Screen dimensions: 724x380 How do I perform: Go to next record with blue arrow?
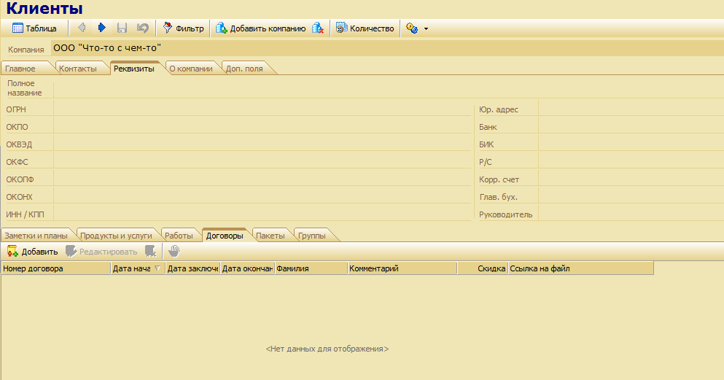[x=101, y=28]
